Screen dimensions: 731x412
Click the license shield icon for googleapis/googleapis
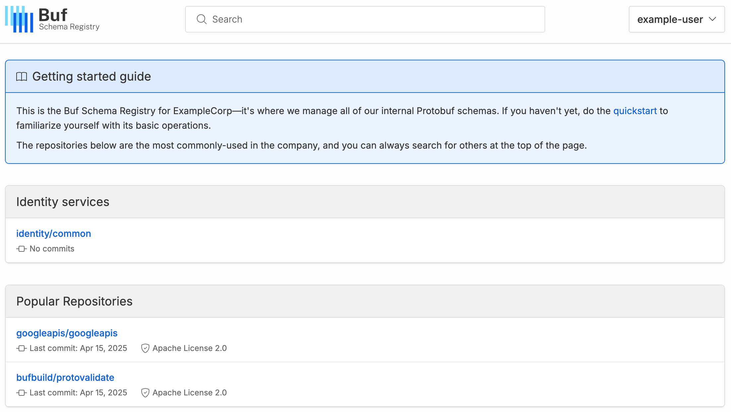click(145, 348)
